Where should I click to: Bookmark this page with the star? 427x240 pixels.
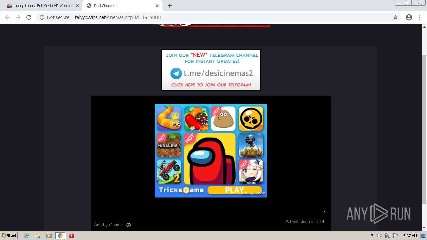(396, 17)
